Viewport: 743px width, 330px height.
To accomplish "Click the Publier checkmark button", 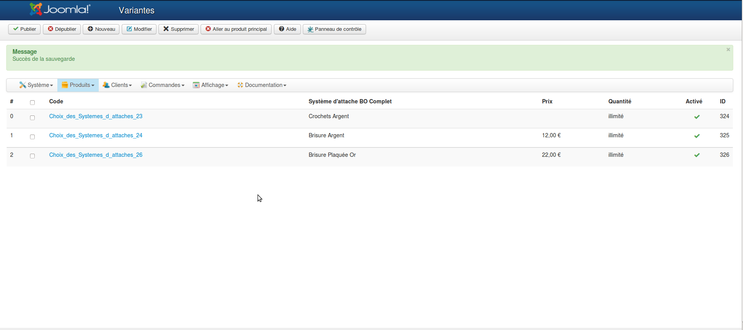I will coord(25,29).
